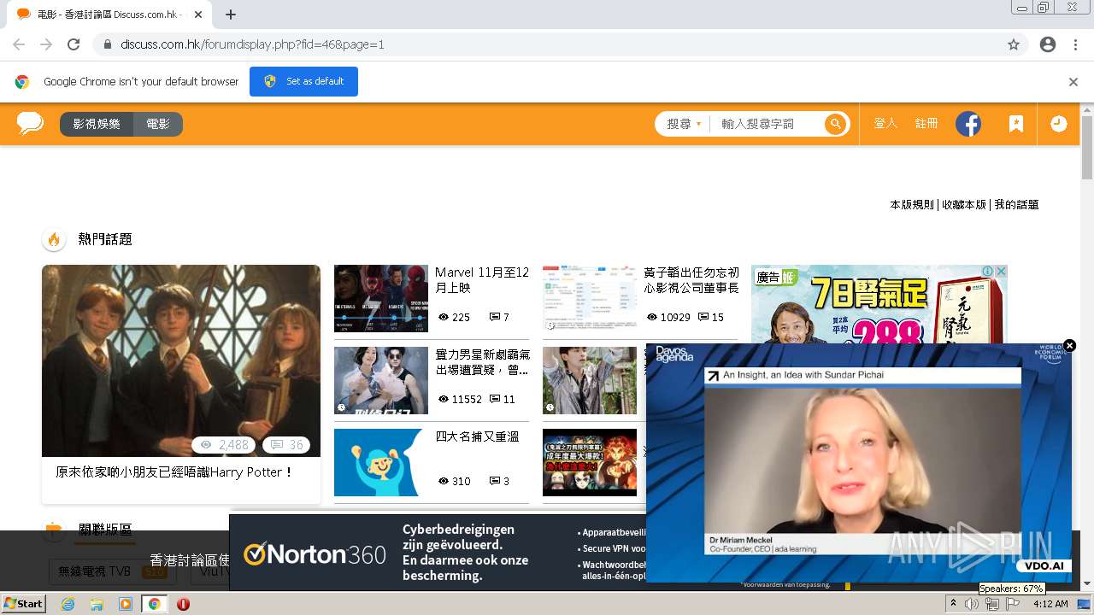Viewport: 1094px width, 615px height.
Task: Click the 收藏本版 link
Action: click(x=964, y=205)
